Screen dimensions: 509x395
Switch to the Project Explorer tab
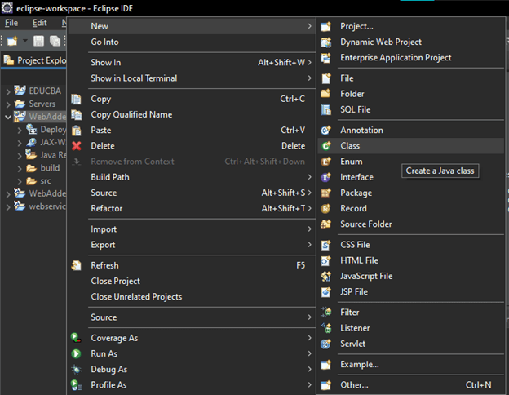point(34,60)
